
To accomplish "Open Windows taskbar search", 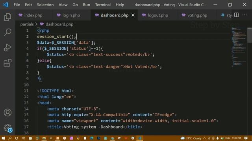I will pos(10,138).
